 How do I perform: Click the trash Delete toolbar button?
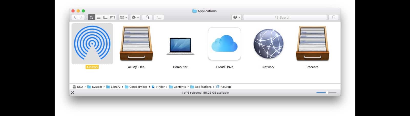point(334,17)
